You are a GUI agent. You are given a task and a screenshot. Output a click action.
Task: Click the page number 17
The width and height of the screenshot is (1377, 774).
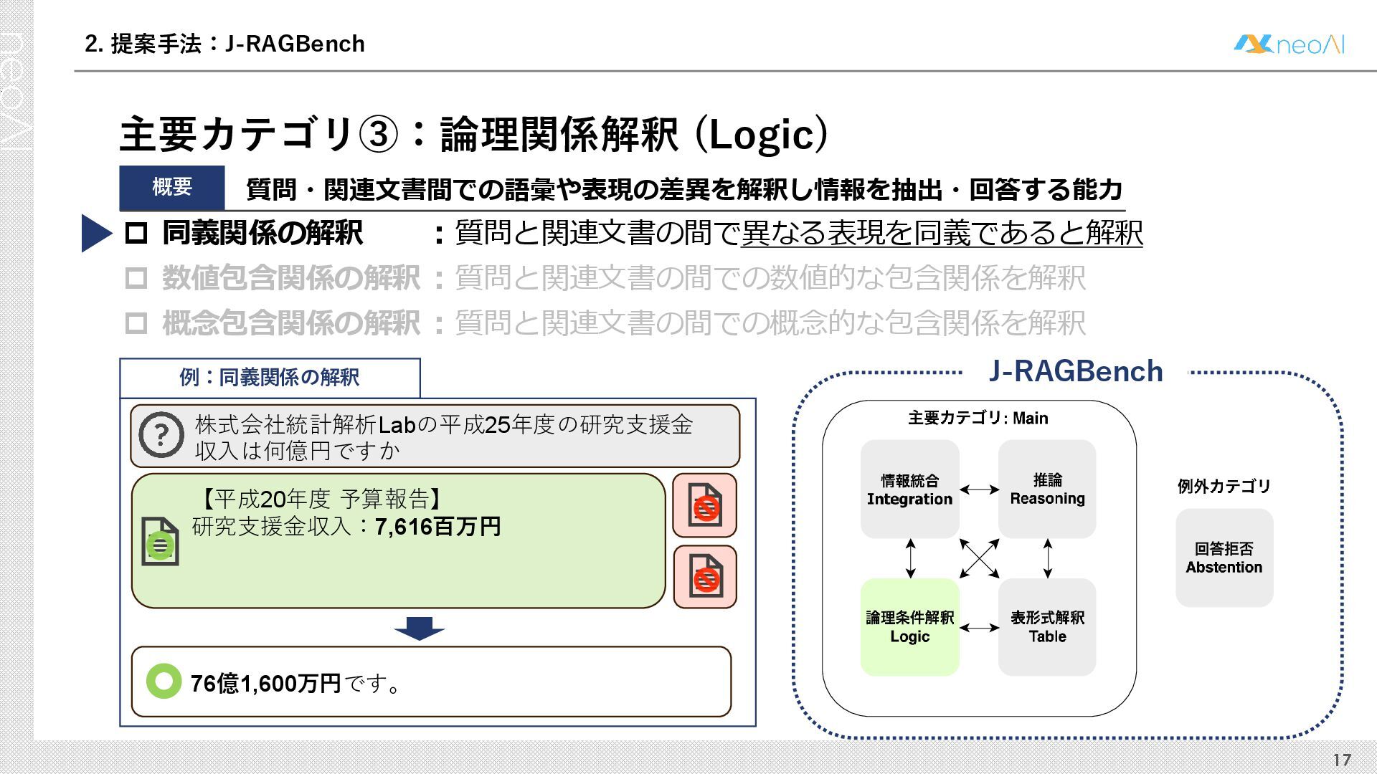[1342, 760]
